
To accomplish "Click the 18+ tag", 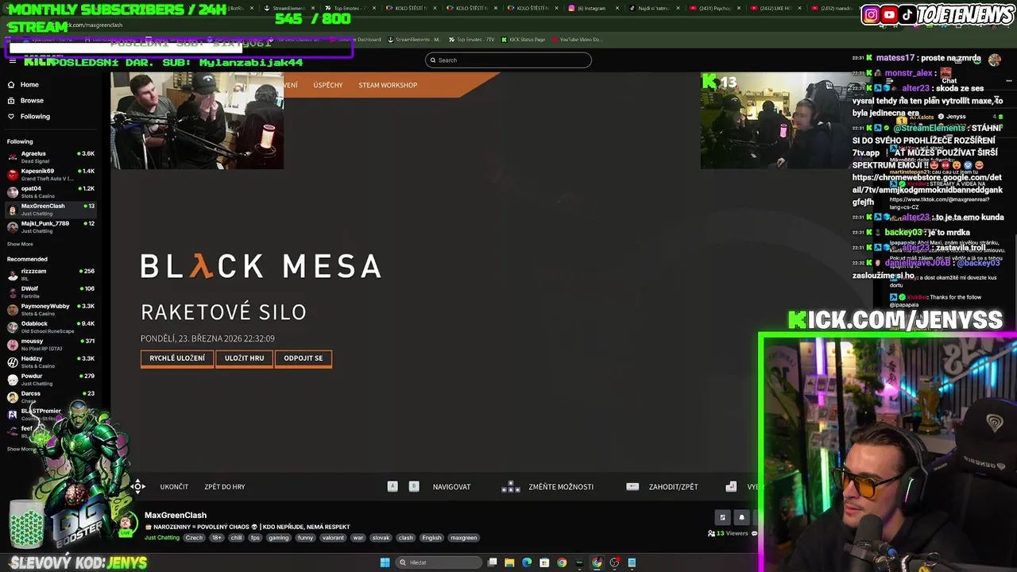I will point(217,538).
